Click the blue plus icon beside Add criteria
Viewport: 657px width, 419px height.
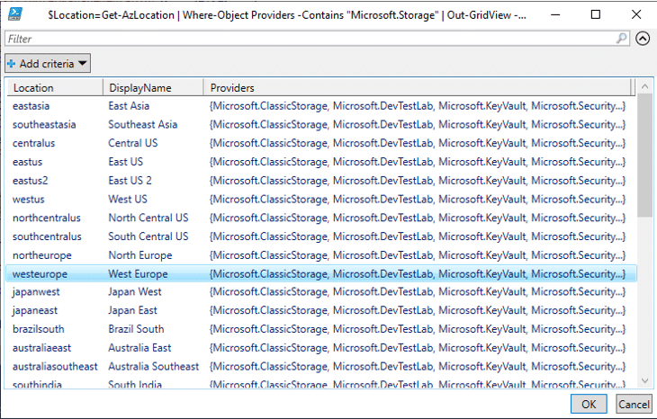(12, 64)
